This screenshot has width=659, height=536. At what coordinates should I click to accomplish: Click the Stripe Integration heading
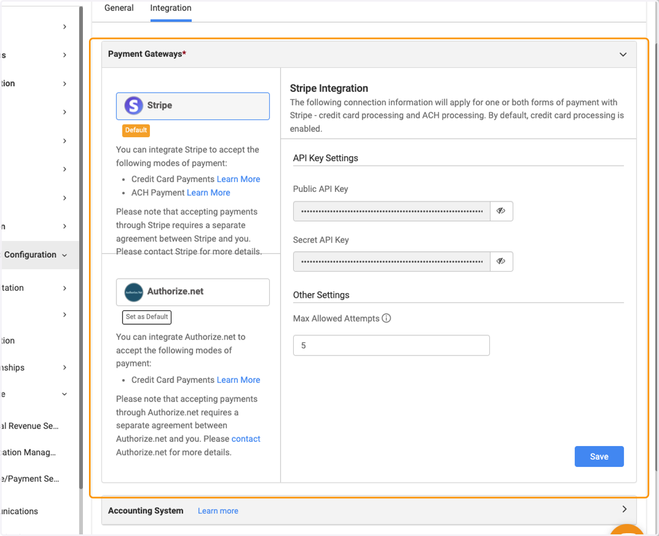(329, 88)
